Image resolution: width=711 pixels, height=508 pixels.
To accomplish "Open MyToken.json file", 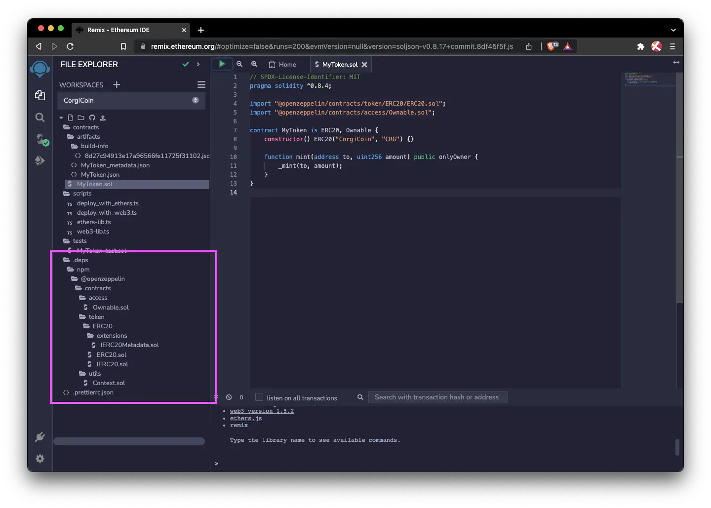I will [95, 175].
